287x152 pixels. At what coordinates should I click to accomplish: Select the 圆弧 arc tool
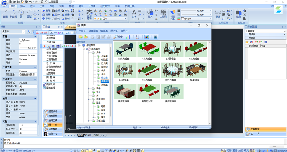point(29,14)
